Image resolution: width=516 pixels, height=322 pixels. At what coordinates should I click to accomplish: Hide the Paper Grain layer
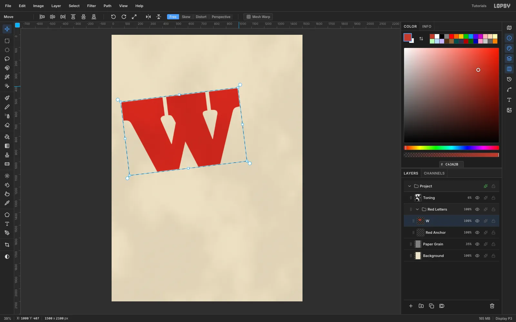(477, 244)
